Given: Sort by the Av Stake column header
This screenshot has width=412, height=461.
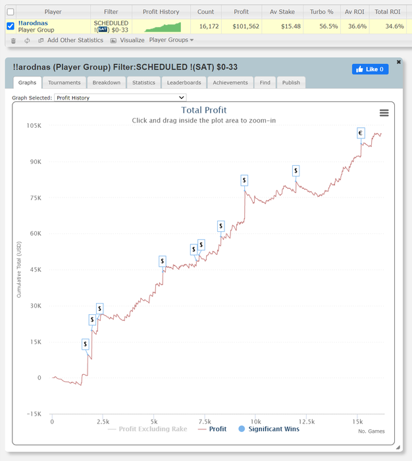Looking at the screenshot, I should (x=282, y=12).
